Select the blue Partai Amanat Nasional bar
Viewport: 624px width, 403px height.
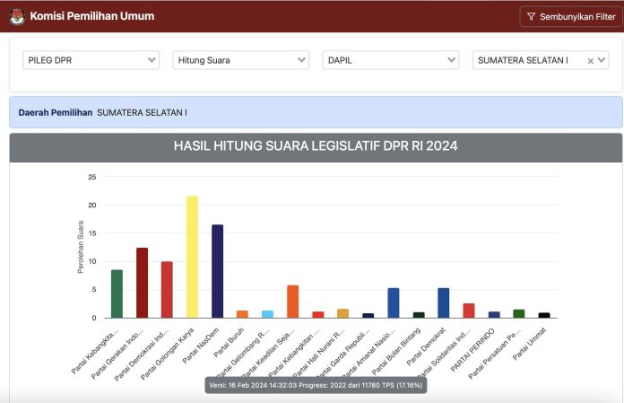394,302
